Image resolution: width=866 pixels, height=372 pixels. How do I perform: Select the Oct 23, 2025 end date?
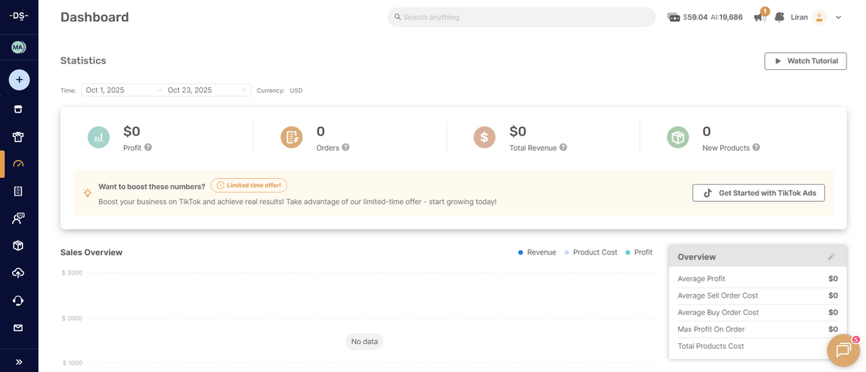[x=190, y=90]
